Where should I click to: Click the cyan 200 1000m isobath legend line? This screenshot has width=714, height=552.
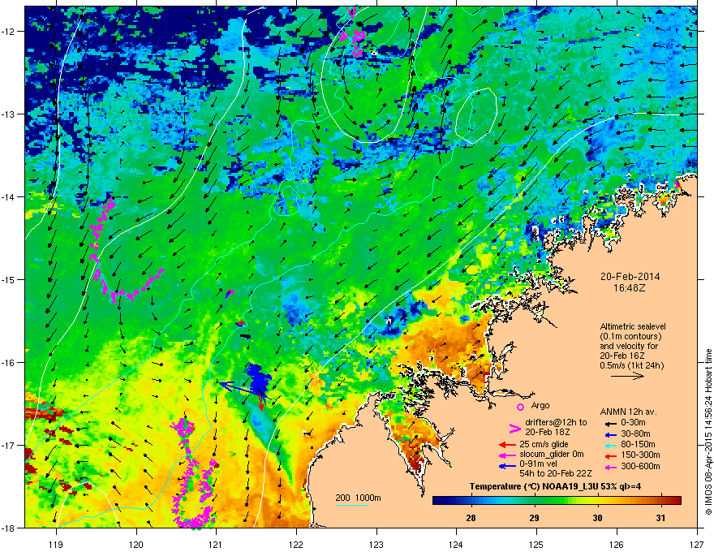click(351, 505)
